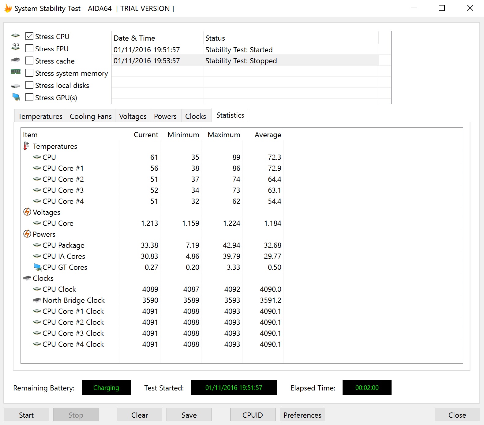This screenshot has width=484, height=425.
Task: Click the Charging battery status display
Action: (x=106, y=387)
